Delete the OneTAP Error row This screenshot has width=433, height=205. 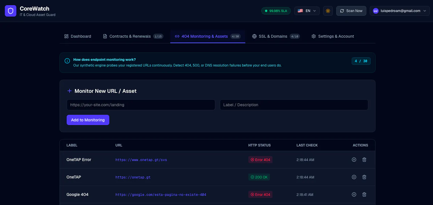click(364, 160)
